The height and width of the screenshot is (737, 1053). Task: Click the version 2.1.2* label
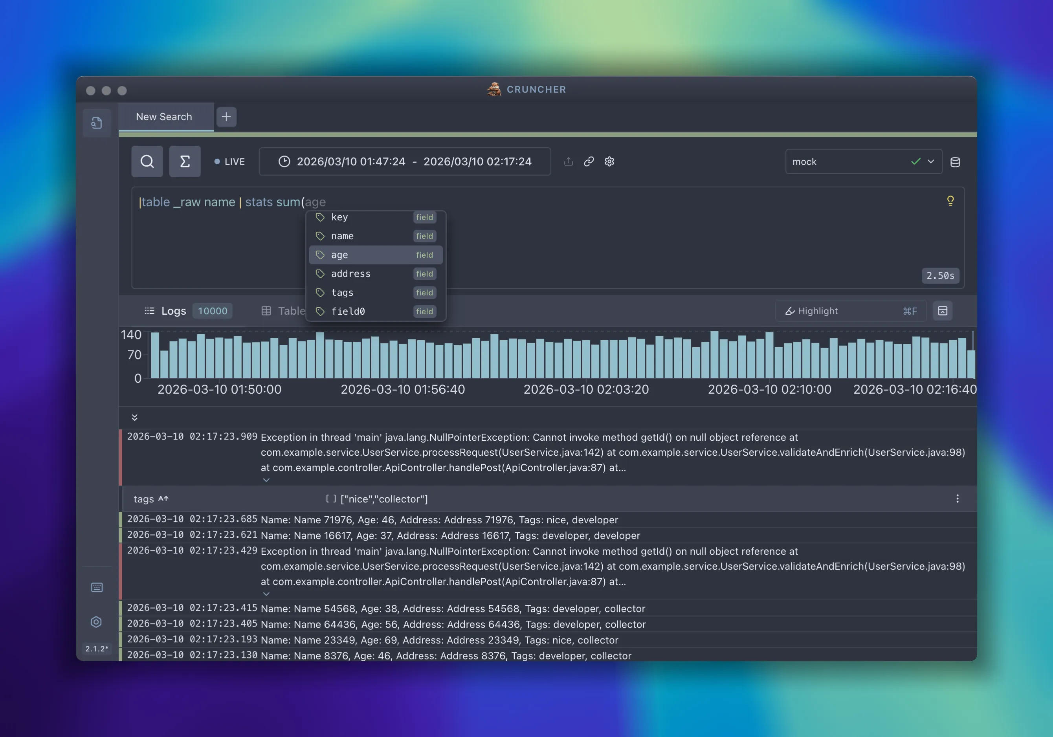click(x=97, y=649)
